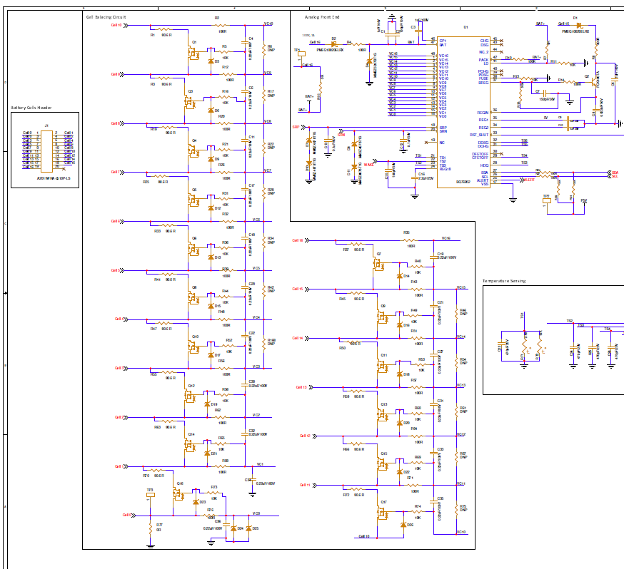Click the Cell 14 input port
Image resolution: width=624 pixels, height=569 pixels.
point(301,338)
